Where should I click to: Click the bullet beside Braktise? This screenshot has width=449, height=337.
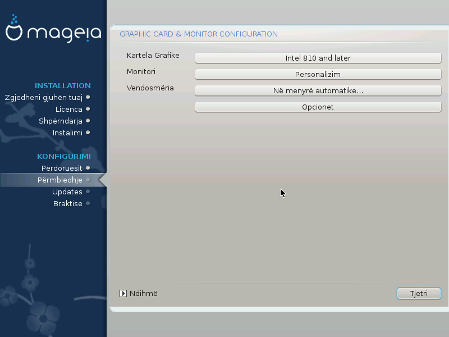tap(88, 203)
